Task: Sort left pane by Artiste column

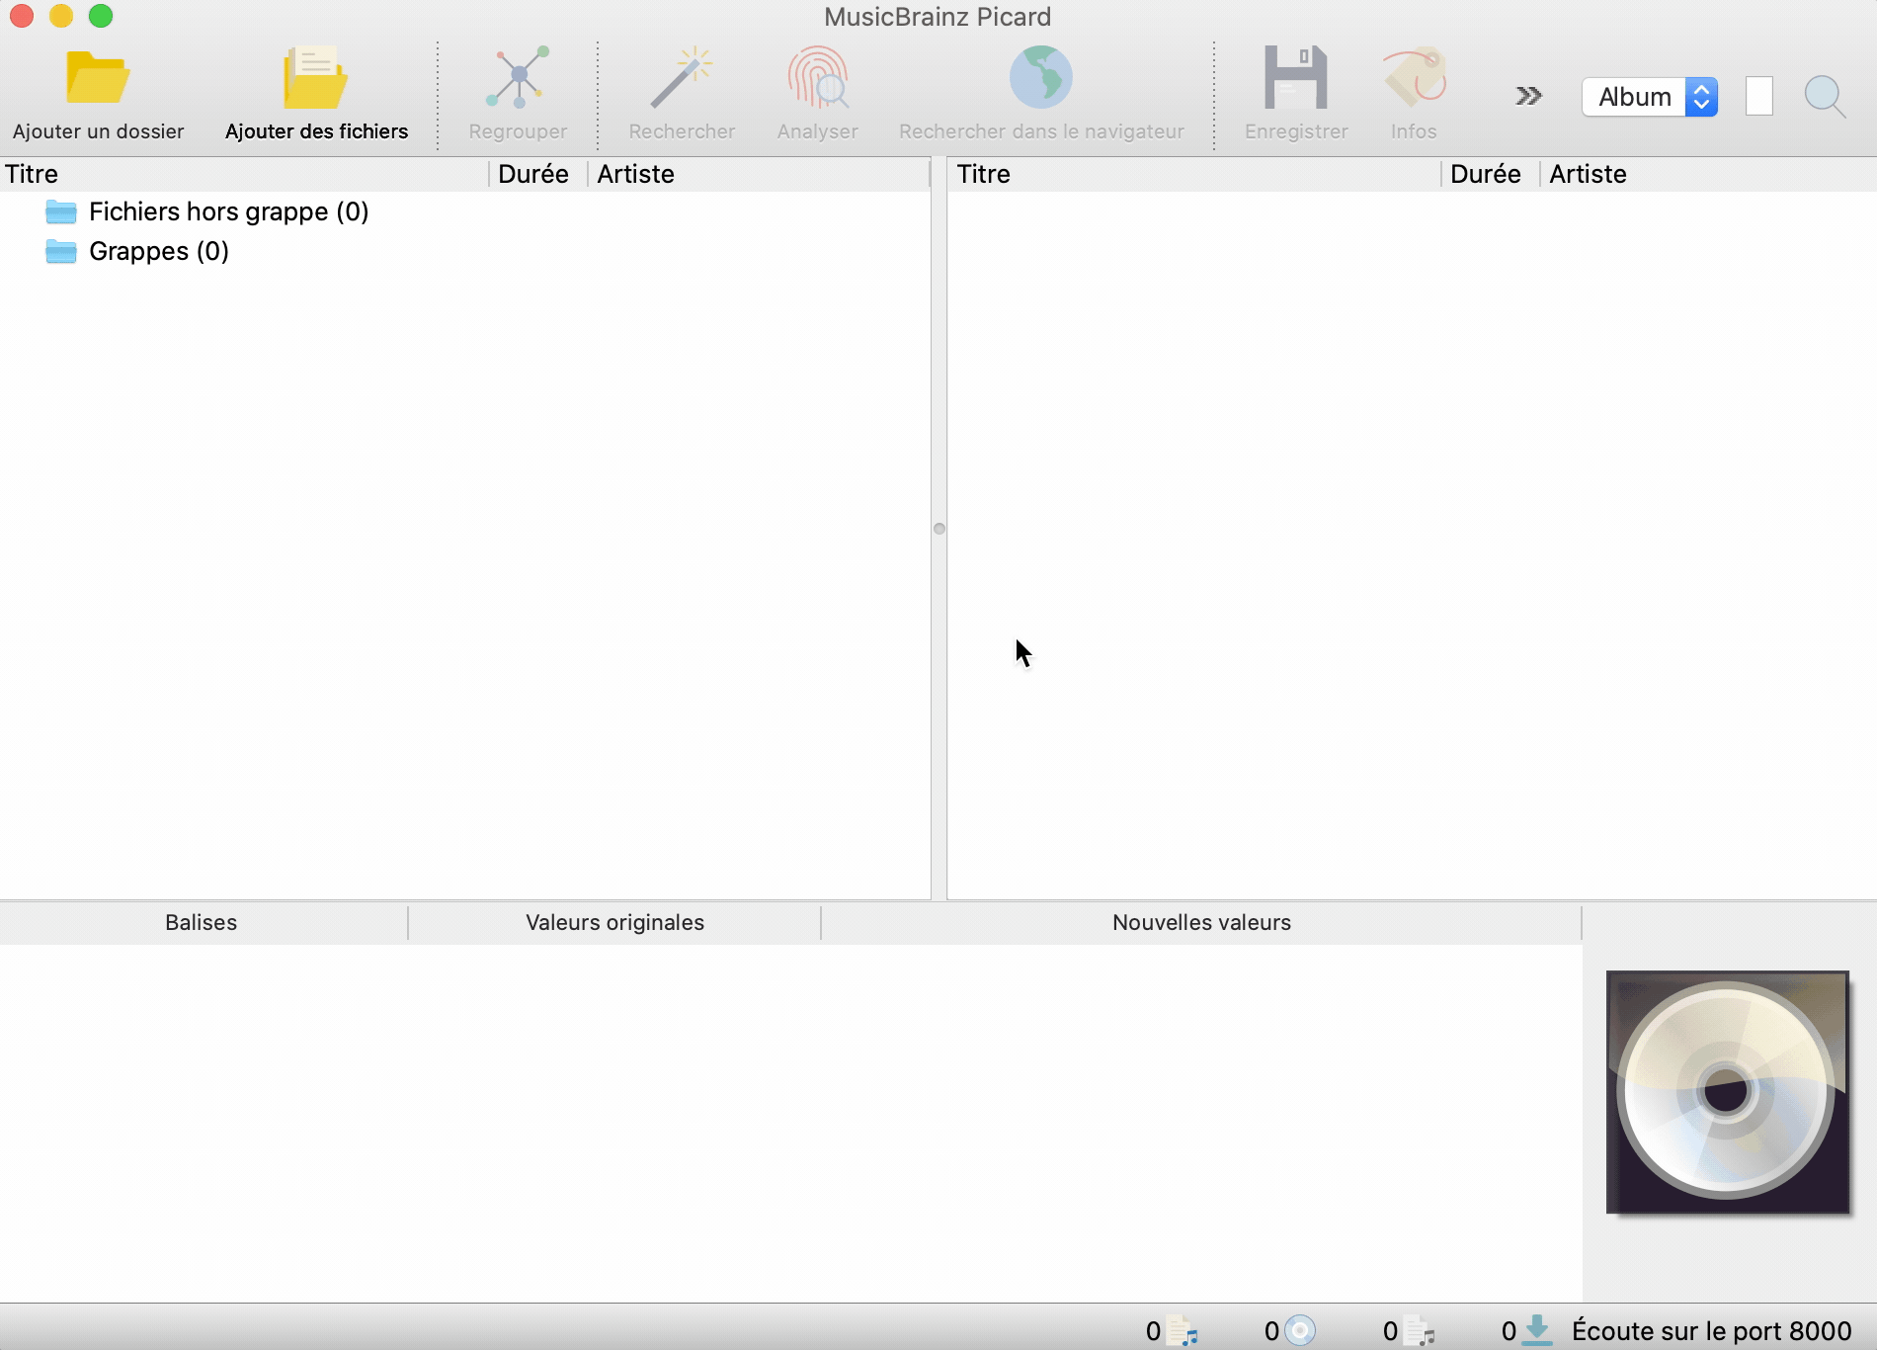Action: [759, 174]
